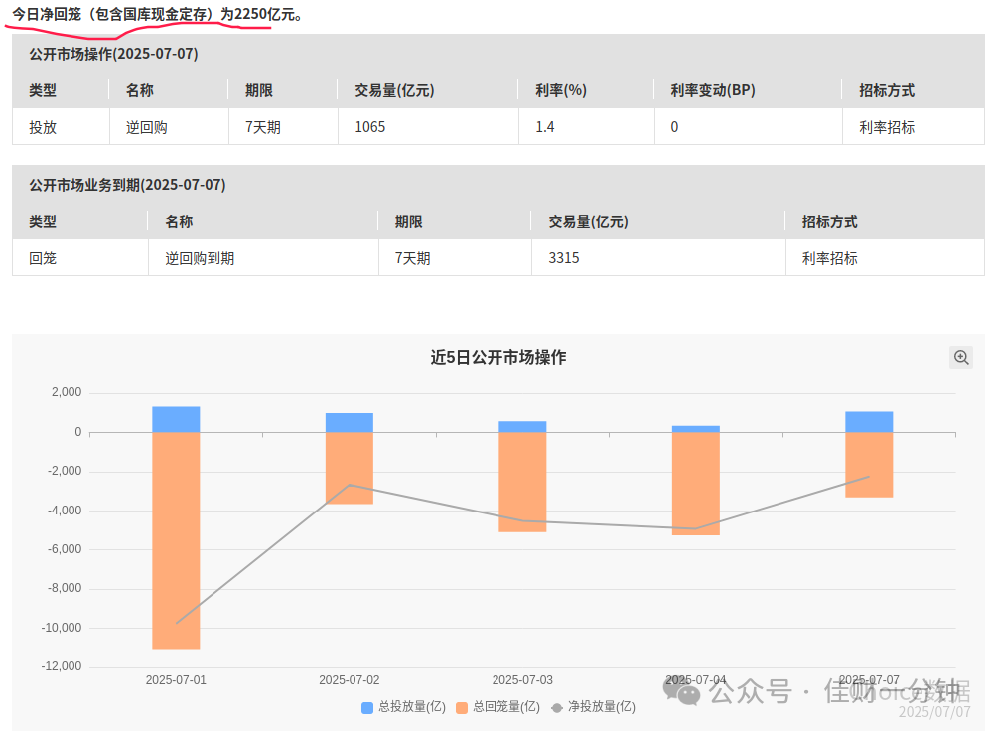
Task: Toggle 净投放量(亿) legend line series
Action: [x=594, y=707]
